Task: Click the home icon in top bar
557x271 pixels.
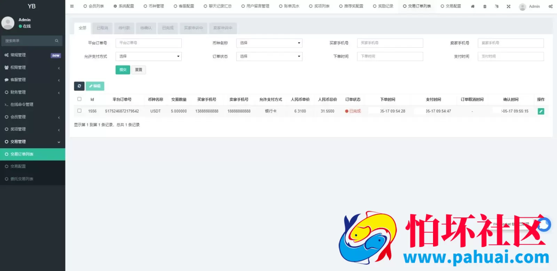Action: pos(473,6)
